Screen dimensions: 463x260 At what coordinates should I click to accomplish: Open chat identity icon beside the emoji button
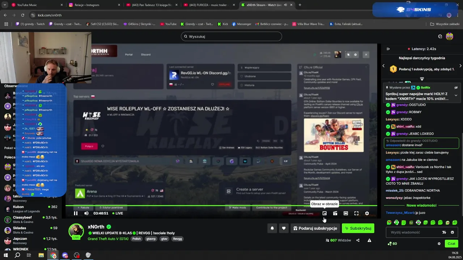pyautogui.click(x=444, y=232)
